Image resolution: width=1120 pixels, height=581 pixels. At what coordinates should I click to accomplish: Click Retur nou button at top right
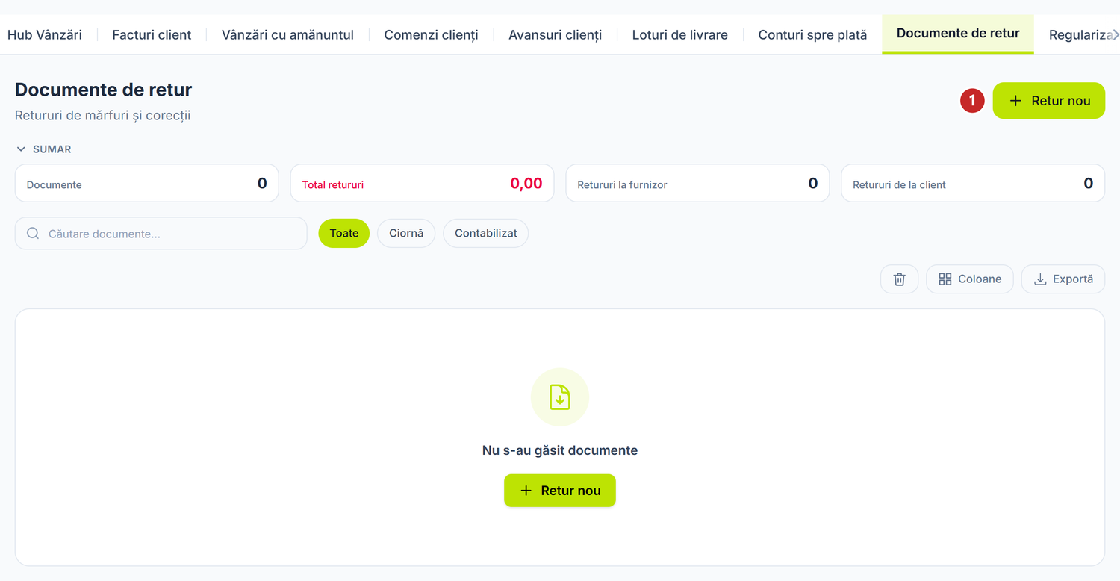click(1049, 100)
